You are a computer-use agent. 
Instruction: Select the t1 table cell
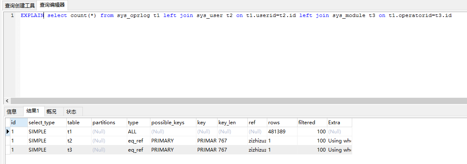79,132
